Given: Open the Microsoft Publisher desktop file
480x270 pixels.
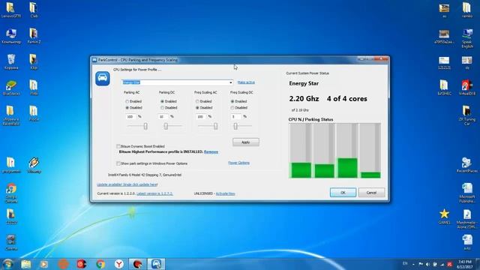Looking at the screenshot, I should click(x=467, y=193).
